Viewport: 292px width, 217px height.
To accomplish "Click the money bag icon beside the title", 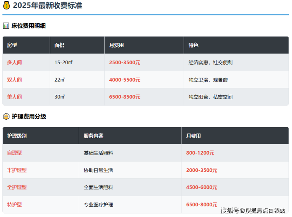I will (x=6, y=6).
